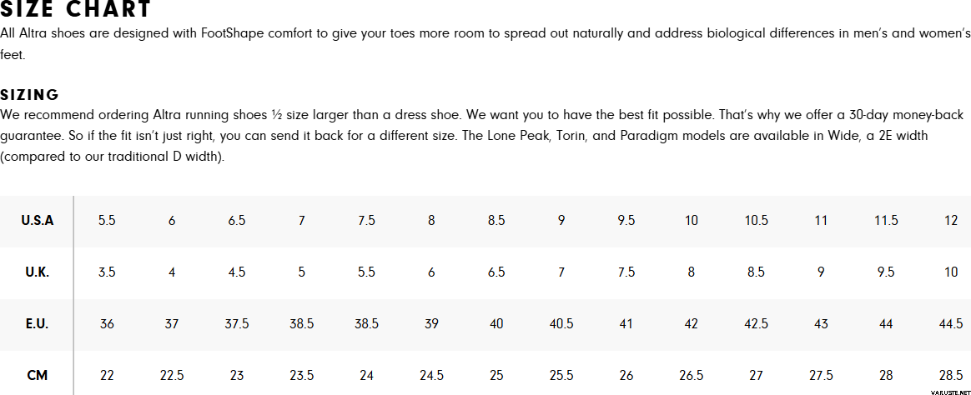The height and width of the screenshot is (395, 971).
Task: Click U.K. size 7.5 cell
Action: pos(626,272)
